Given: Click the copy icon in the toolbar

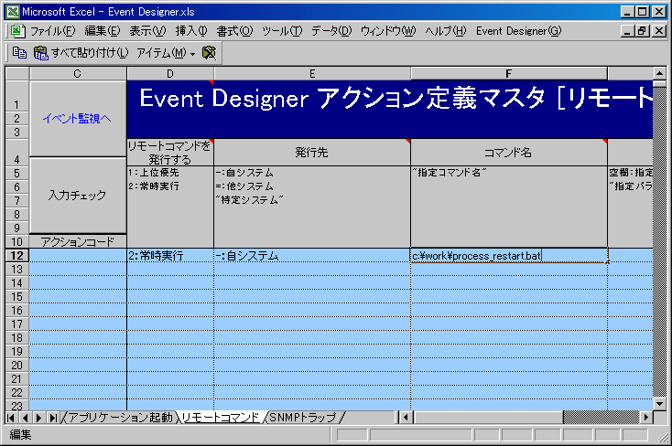Looking at the screenshot, I should pyautogui.click(x=19, y=53).
